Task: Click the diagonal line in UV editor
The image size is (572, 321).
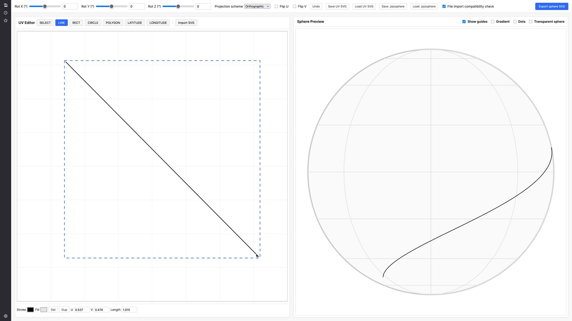Action: coord(162,159)
